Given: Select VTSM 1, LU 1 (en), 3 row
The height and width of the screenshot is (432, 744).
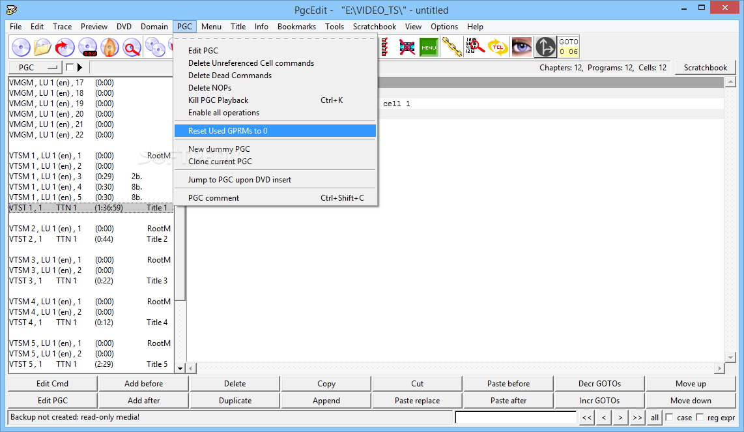Looking at the screenshot, I should pos(91,177).
